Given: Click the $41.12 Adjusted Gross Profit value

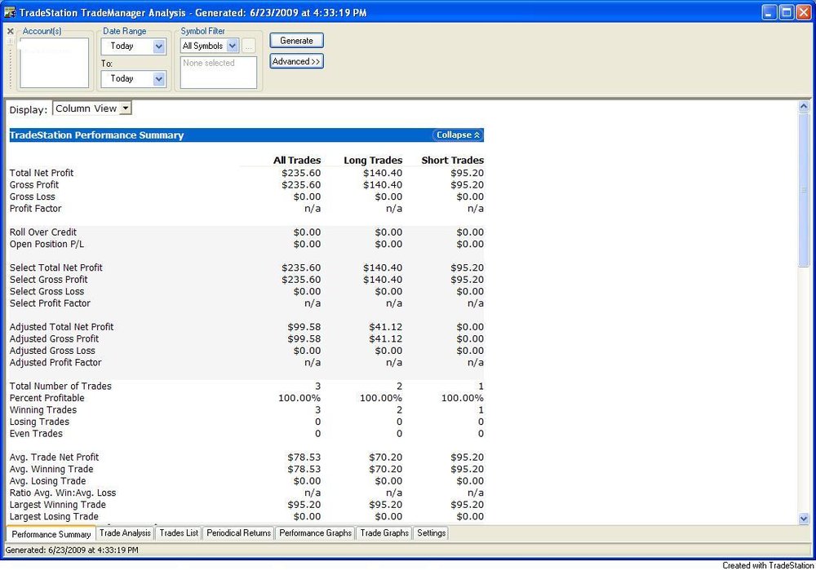Looking at the screenshot, I should pyautogui.click(x=386, y=339).
